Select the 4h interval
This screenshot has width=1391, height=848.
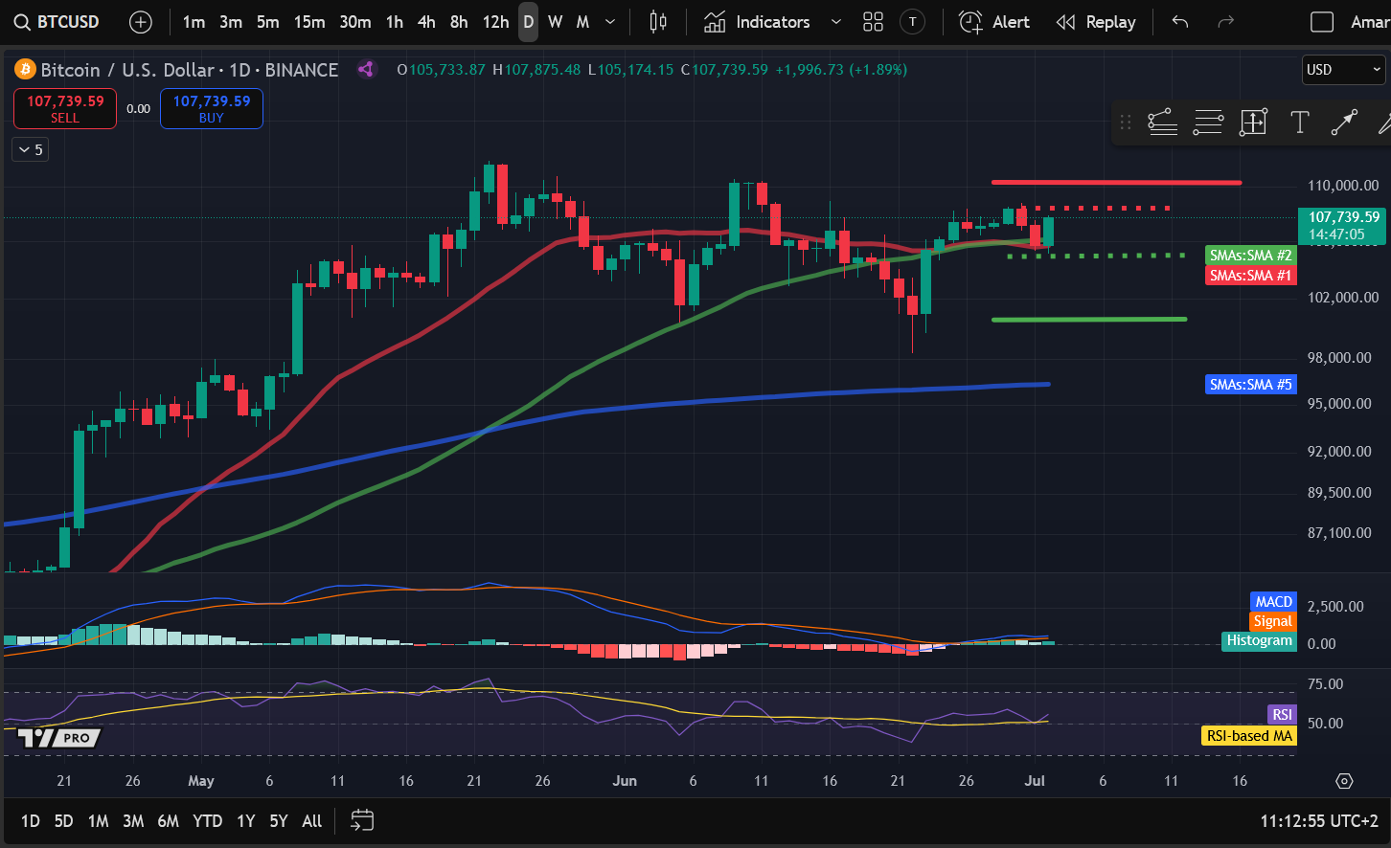[426, 22]
